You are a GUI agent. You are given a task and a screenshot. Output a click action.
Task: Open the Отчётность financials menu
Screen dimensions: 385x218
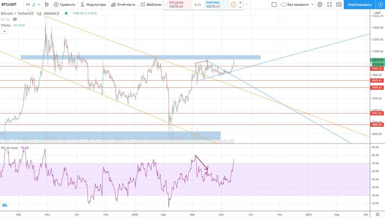point(123,4)
